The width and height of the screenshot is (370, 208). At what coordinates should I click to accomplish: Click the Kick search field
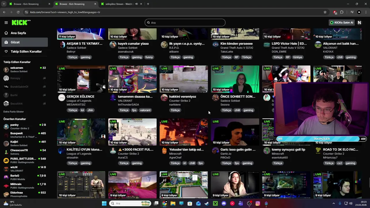point(185,23)
